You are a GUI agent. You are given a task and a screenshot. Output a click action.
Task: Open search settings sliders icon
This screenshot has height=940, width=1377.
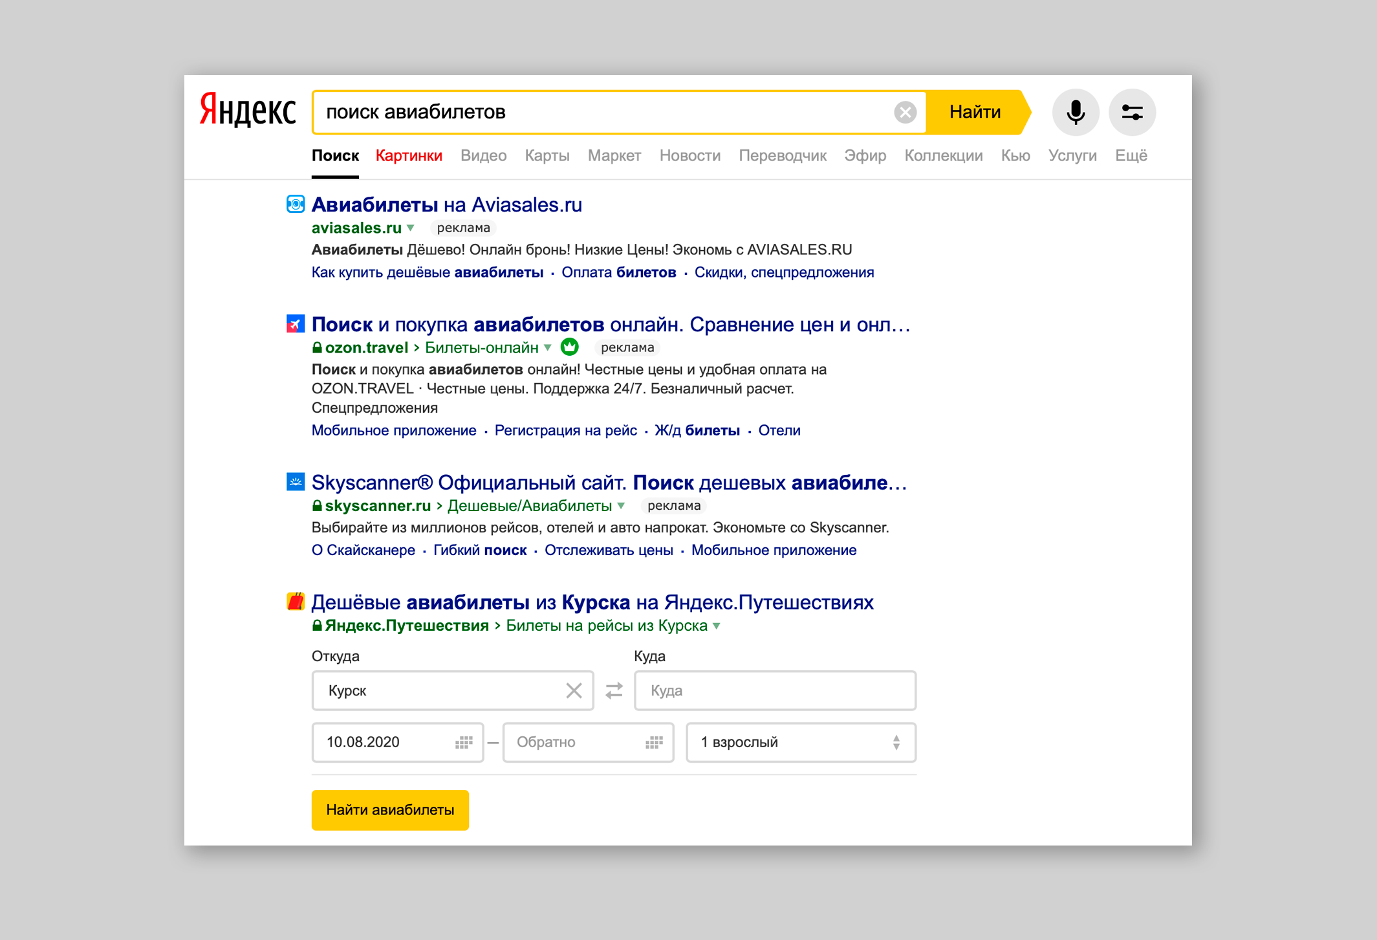[1132, 113]
